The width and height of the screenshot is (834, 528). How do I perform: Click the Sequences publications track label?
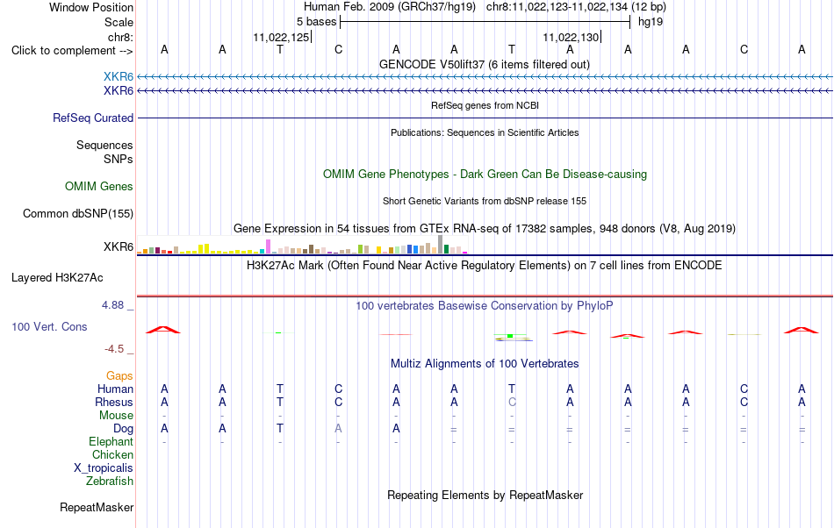point(104,145)
